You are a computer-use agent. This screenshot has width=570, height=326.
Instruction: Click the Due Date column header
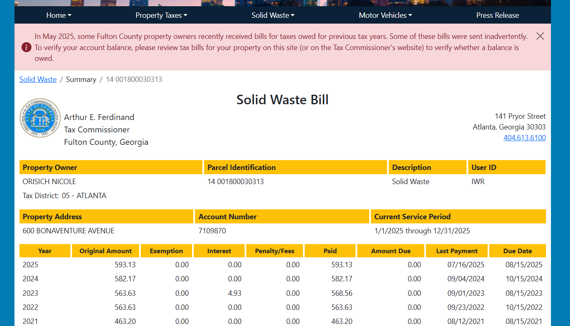[x=517, y=251]
